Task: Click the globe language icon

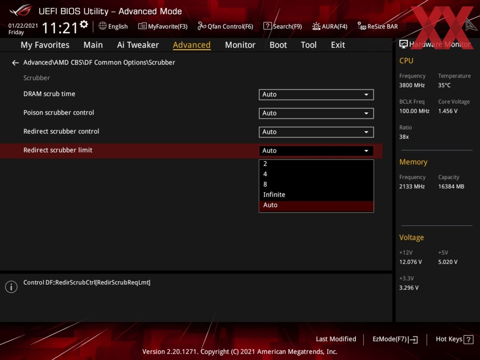Action: (x=102, y=26)
